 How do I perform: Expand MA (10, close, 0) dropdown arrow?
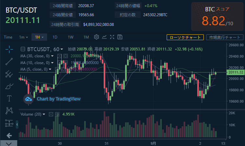click(x=52, y=62)
